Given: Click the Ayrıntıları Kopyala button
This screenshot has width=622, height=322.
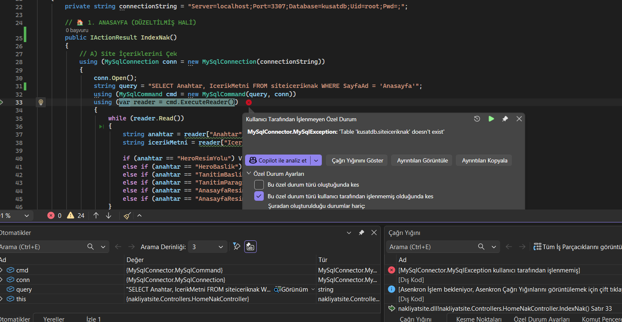Looking at the screenshot, I should click(x=484, y=160).
